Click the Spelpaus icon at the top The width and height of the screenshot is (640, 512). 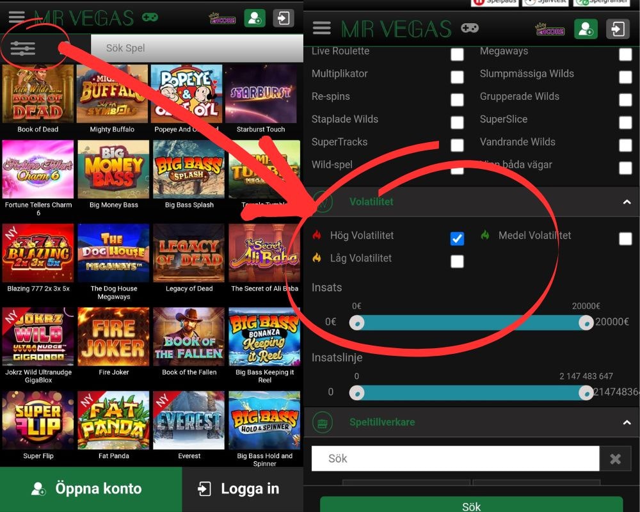480,3
